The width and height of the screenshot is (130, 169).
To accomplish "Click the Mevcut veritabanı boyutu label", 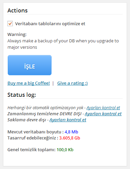I will coord(35,132).
